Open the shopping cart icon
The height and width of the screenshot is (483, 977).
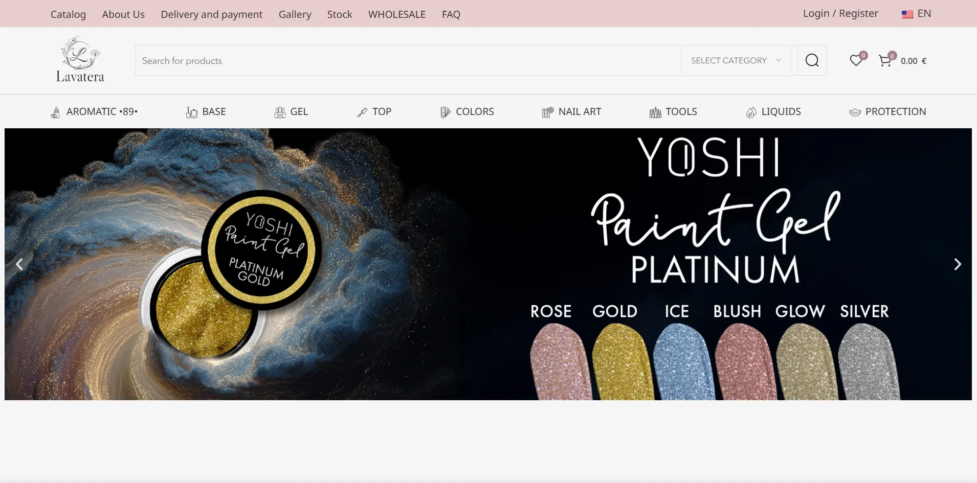tap(885, 60)
